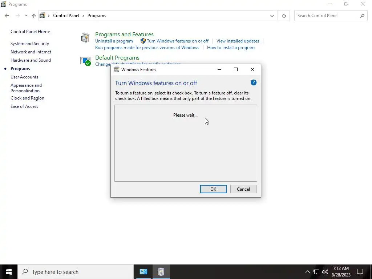Select Programs in the sidebar
This screenshot has width=372, height=279.
pyautogui.click(x=20, y=69)
